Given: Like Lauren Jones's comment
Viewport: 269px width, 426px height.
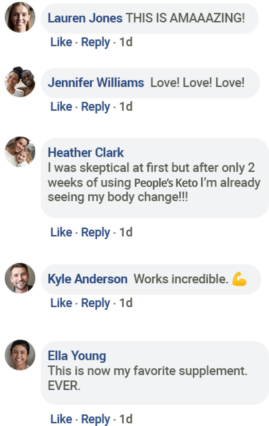Looking at the screenshot, I should coord(61,42).
